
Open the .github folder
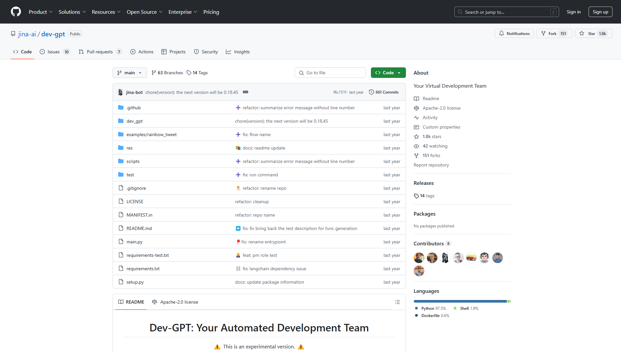click(x=134, y=108)
